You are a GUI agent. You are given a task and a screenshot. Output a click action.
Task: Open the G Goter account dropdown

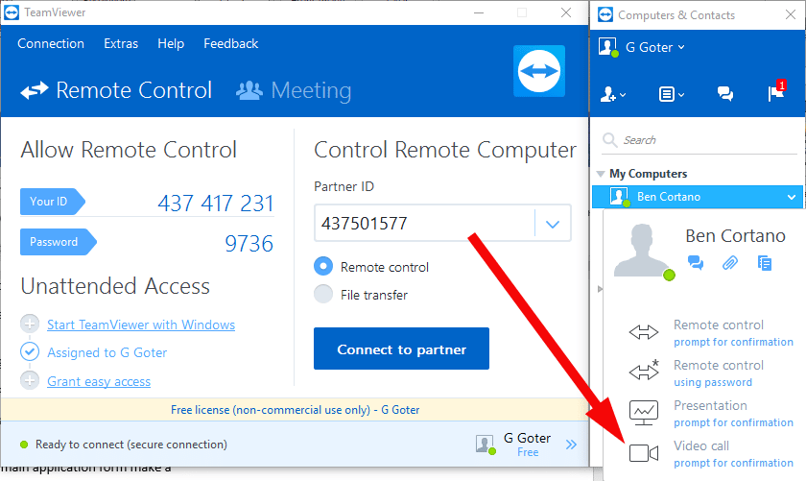point(654,47)
